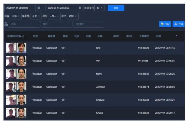This screenshot has height=123, width=189.
Task: Click the blue query button
Action: (x=116, y=8)
